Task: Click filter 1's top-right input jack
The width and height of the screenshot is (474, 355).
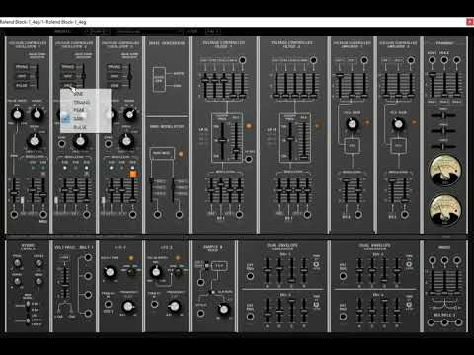Action: 243,60
